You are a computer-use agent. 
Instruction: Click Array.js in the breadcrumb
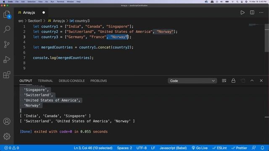[59, 21]
